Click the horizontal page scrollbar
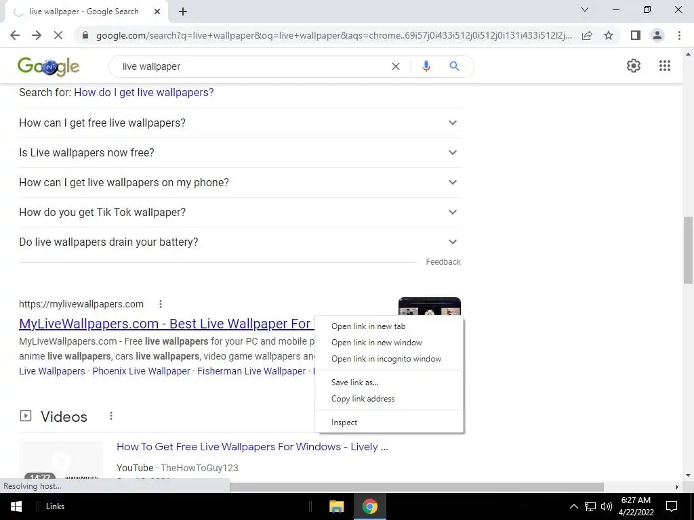Screen dimensions: 694x520 (416, 487)
